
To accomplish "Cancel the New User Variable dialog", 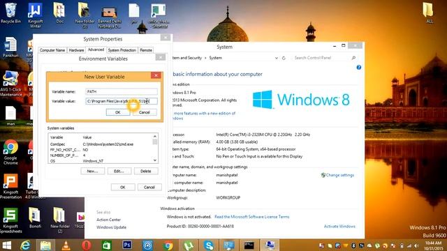I will pyautogui.click(x=145, y=112).
